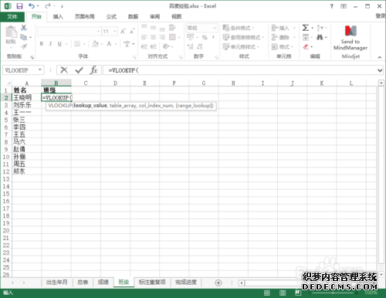386x298 pixels.
Task: Expand the formula bar
Action: (x=380, y=70)
